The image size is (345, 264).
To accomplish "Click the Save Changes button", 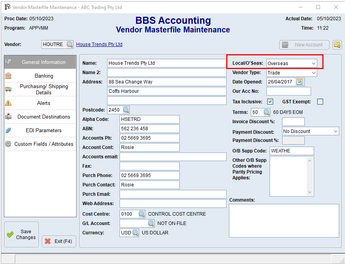I will click(21, 234).
